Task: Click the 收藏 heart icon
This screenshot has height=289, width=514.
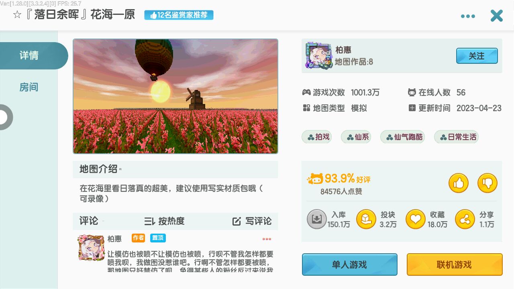Action: pos(415,219)
